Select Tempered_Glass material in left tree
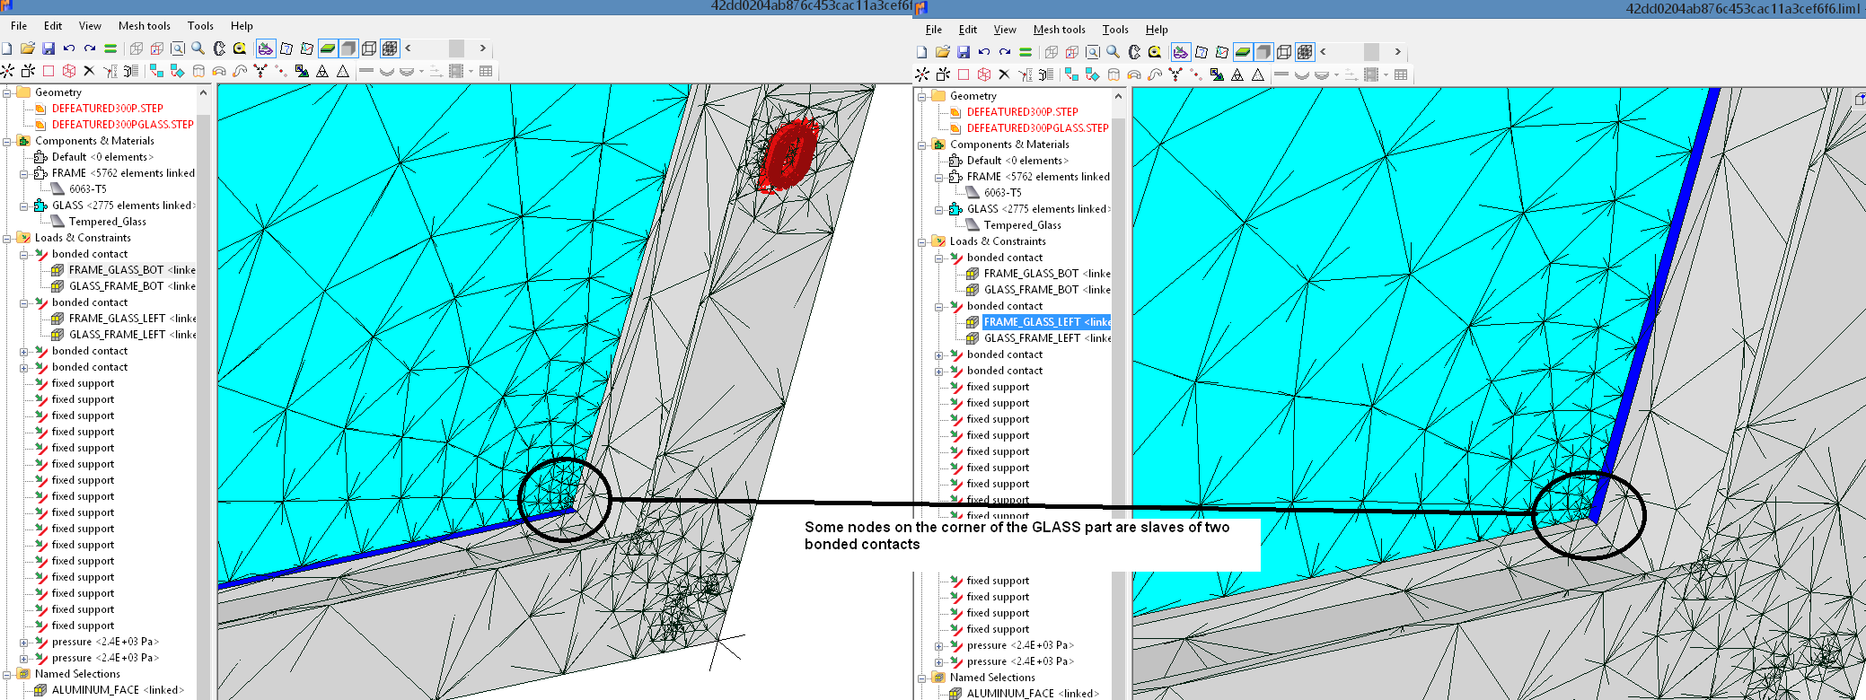1866x700 pixels. (x=107, y=222)
